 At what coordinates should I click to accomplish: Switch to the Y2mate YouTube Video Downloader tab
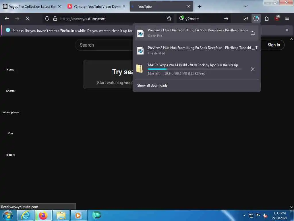point(97,7)
